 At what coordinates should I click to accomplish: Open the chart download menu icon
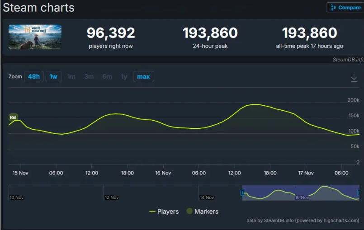pyautogui.click(x=354, y=78)
